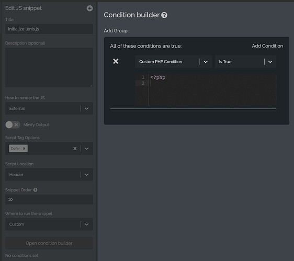Click Add Condition in the group
This screenshot has height=261, width=294.
[x=267, y=46]
